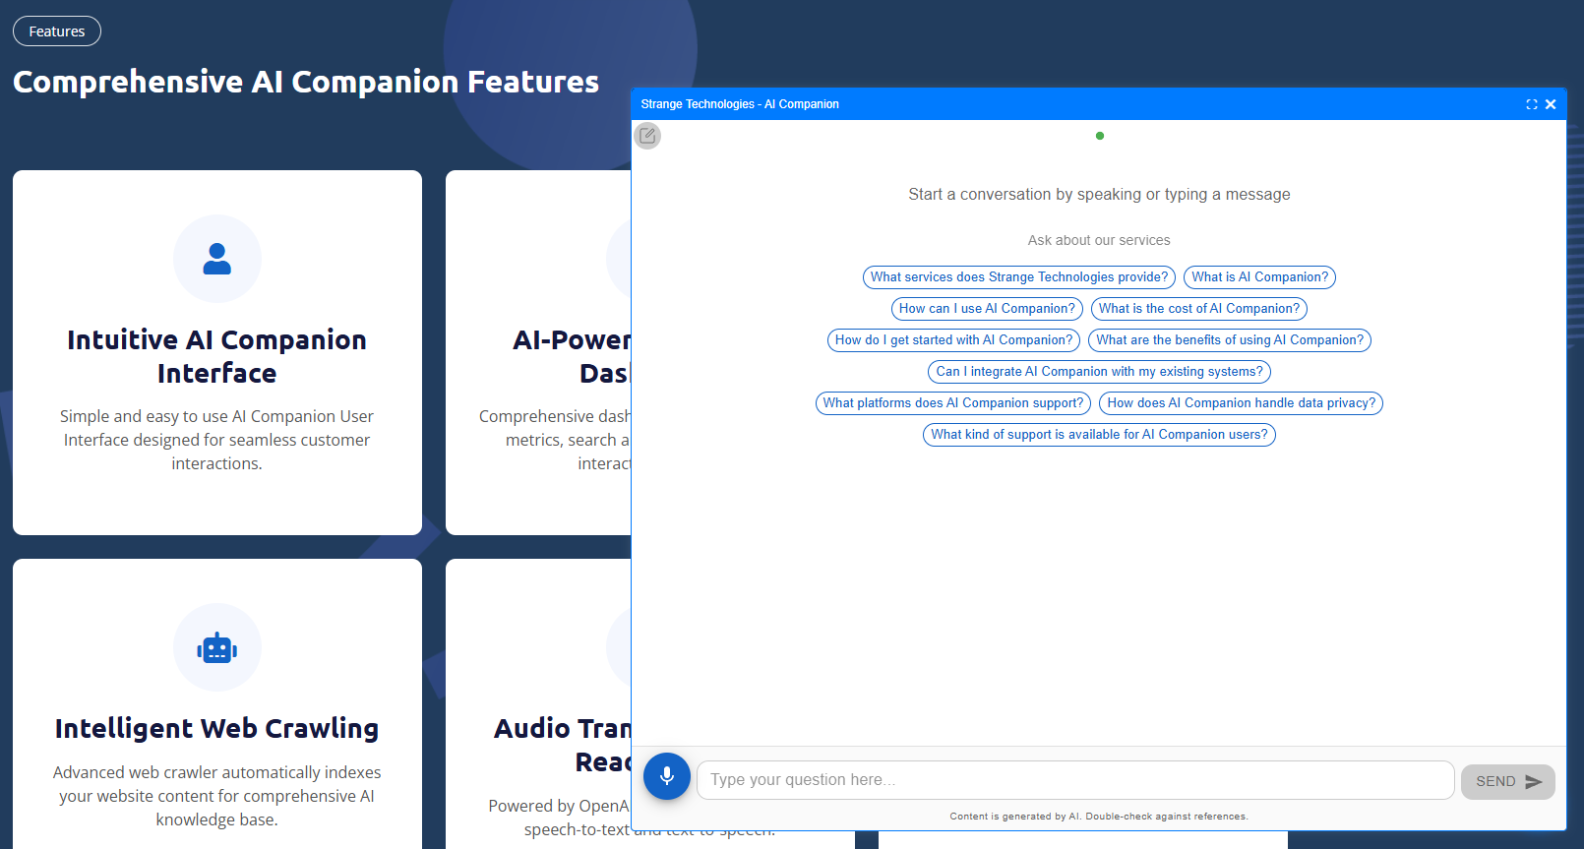Screen dimensions: 1584x849
Task: Type in the question input field
Action: (1074, 780)
